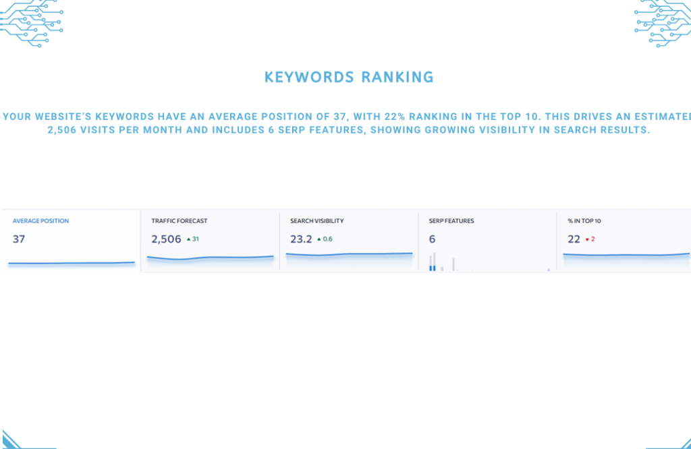Select the % In Top 10 tab
Viewport: 691px width, 449px height.
[624, 241]
